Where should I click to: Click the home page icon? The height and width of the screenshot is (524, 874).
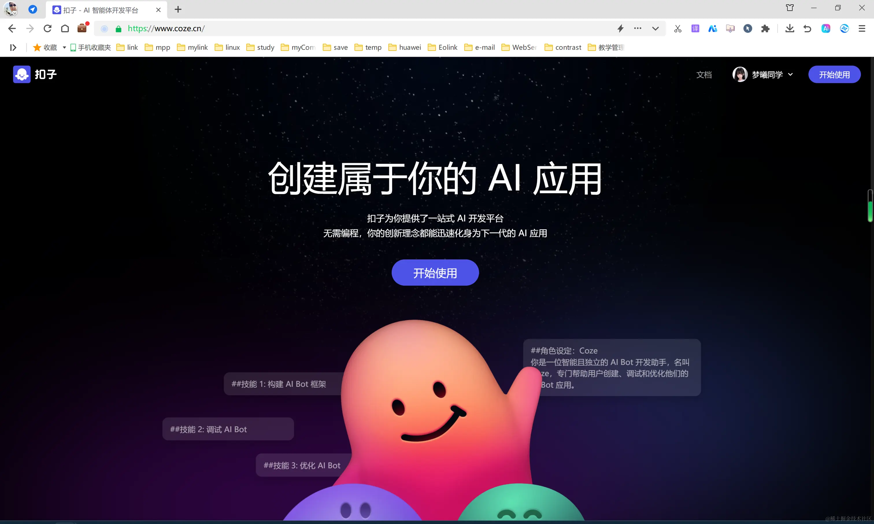pos(65,29)
